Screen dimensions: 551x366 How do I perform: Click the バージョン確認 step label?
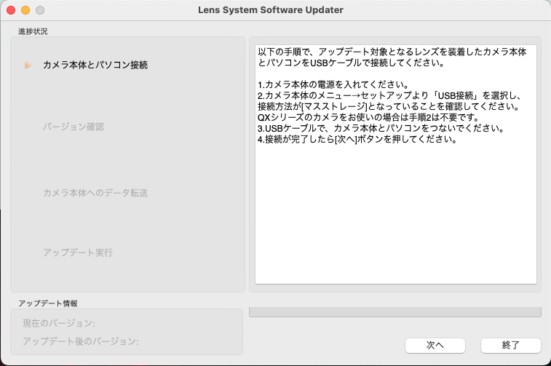coord(74,127)
